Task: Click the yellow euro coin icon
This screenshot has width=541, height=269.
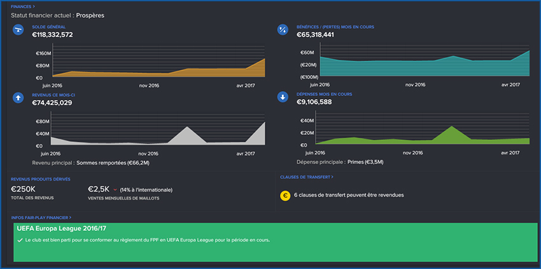Action: coord(286,195)
